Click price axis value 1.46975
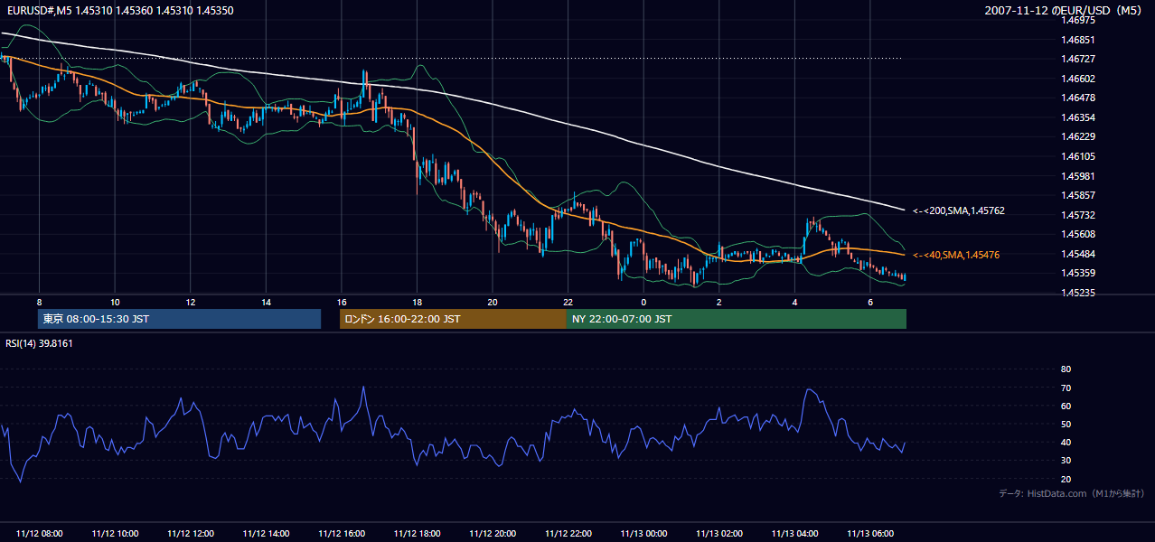The image size is (1155, 542). click(x=1079, y=20)
